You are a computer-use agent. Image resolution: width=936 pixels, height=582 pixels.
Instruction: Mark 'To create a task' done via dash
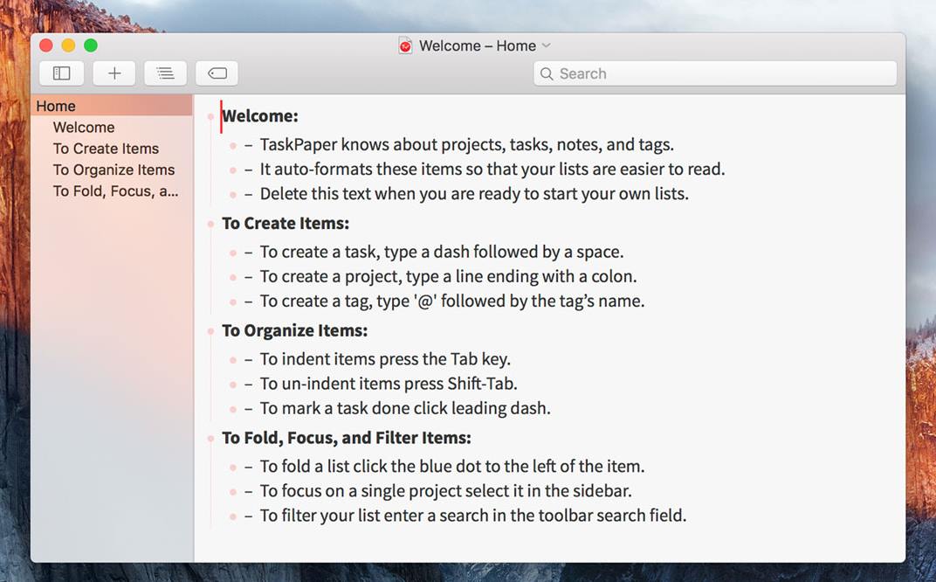coord(248,253)
